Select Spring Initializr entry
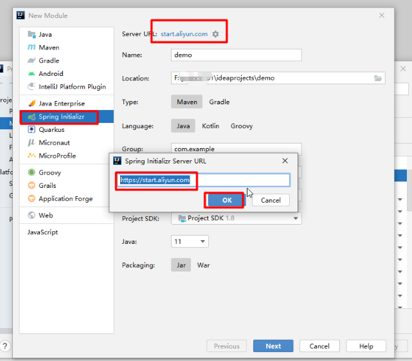This screenshot has height=361, width=412. click(66, 116)
